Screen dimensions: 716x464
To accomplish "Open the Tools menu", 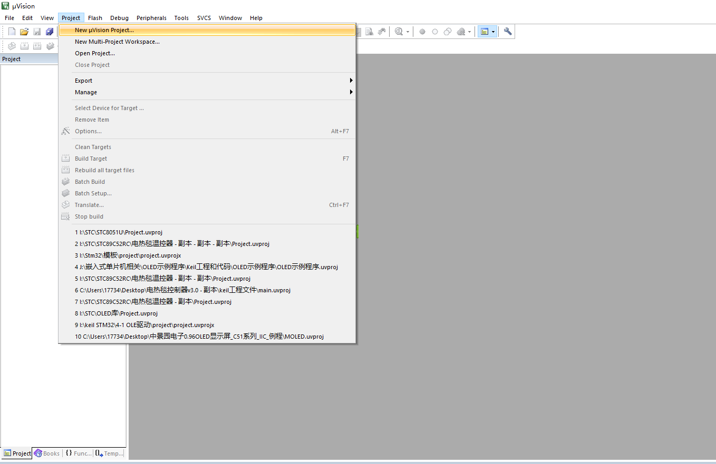I will [x=181, y=18].
